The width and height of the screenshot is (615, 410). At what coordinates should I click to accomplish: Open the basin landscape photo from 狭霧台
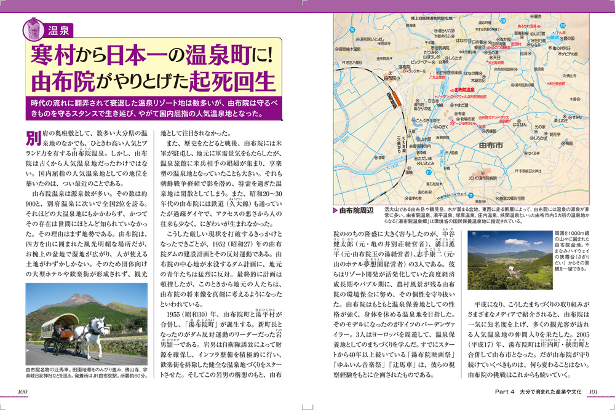tap(510, 260)
